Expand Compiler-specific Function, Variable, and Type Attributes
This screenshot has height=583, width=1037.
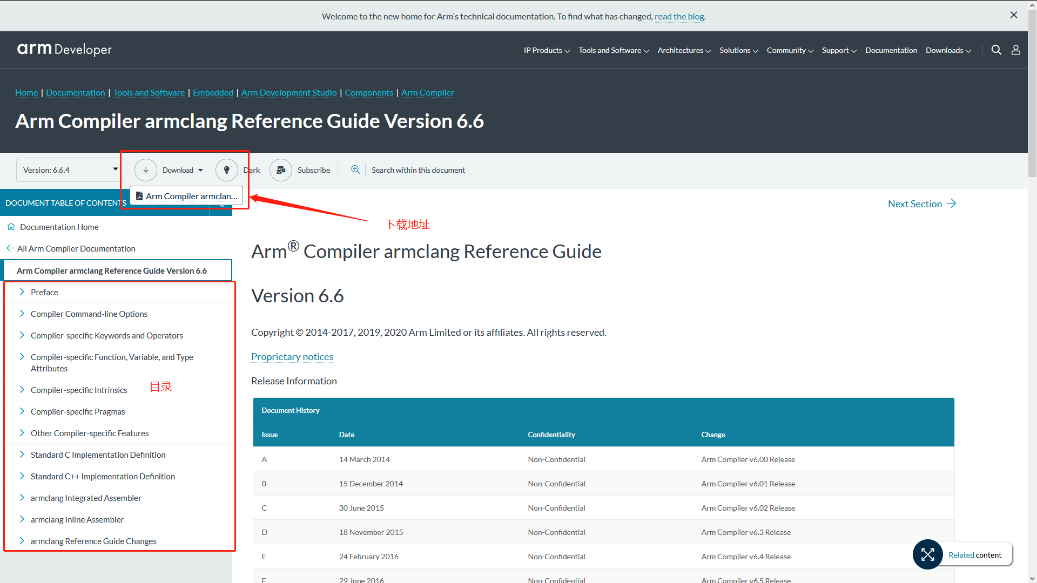22,357
